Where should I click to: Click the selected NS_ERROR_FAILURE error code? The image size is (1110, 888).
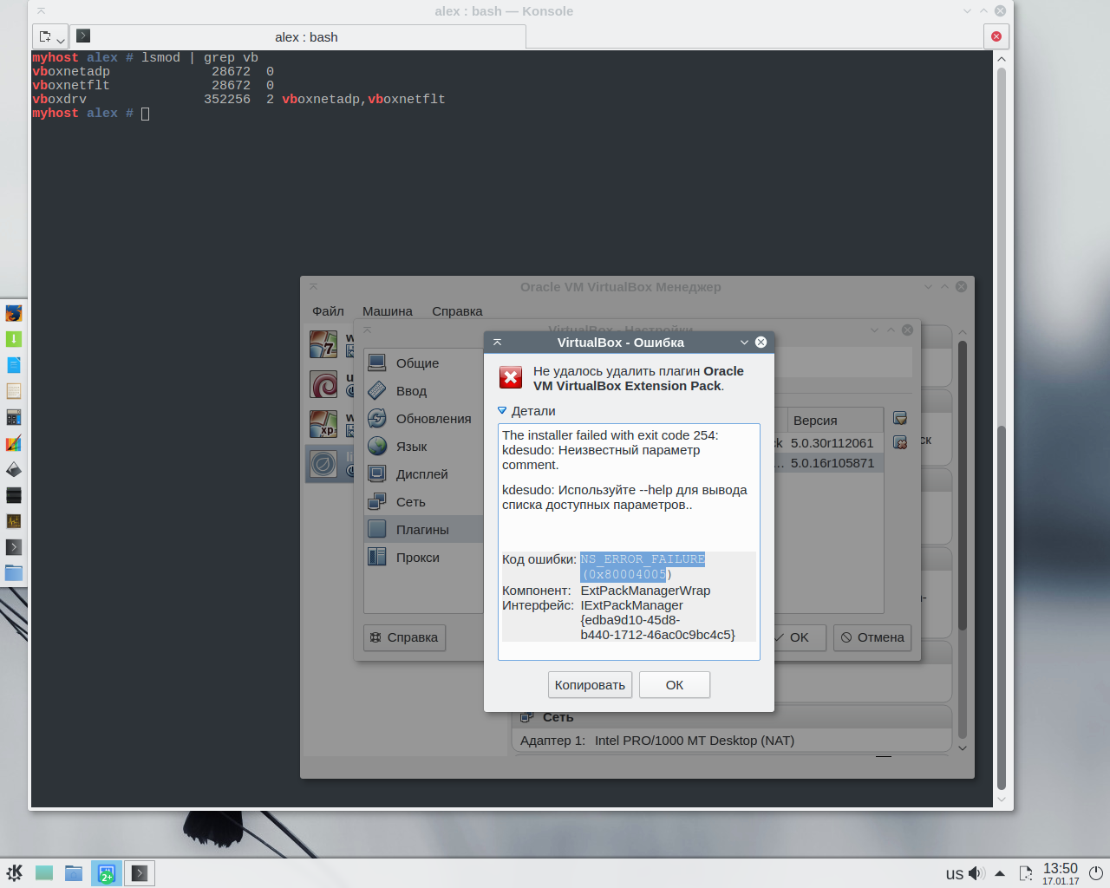click(642, 566)
